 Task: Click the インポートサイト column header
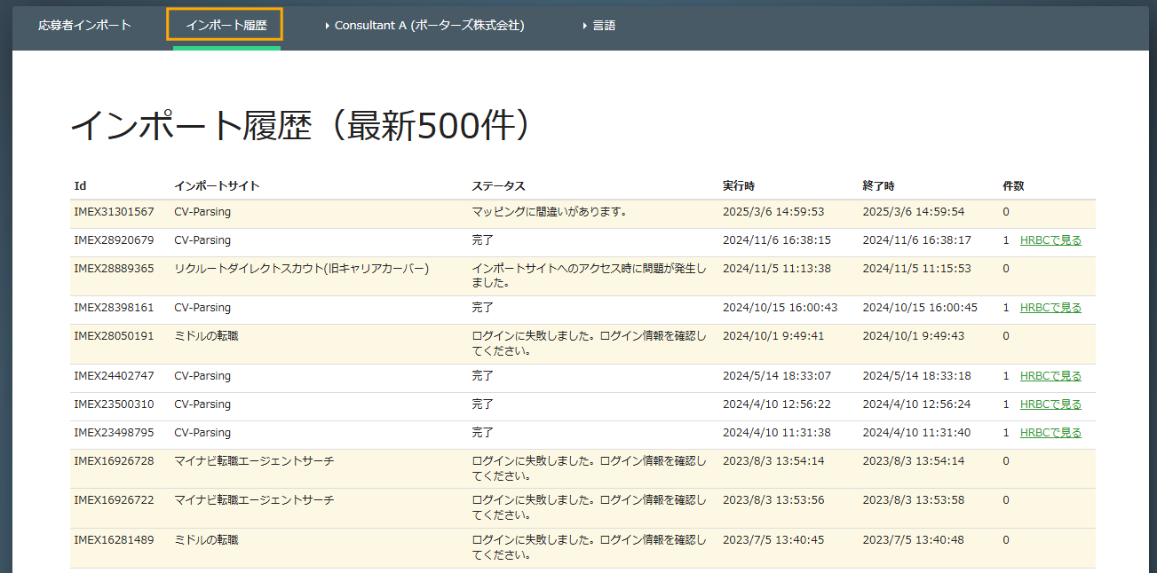[217, 186]
